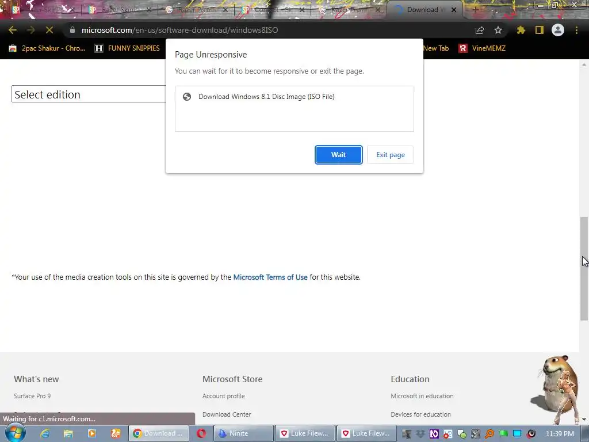Click the padlock site info icon
The image size is (589, 442).
coord(72,30)
